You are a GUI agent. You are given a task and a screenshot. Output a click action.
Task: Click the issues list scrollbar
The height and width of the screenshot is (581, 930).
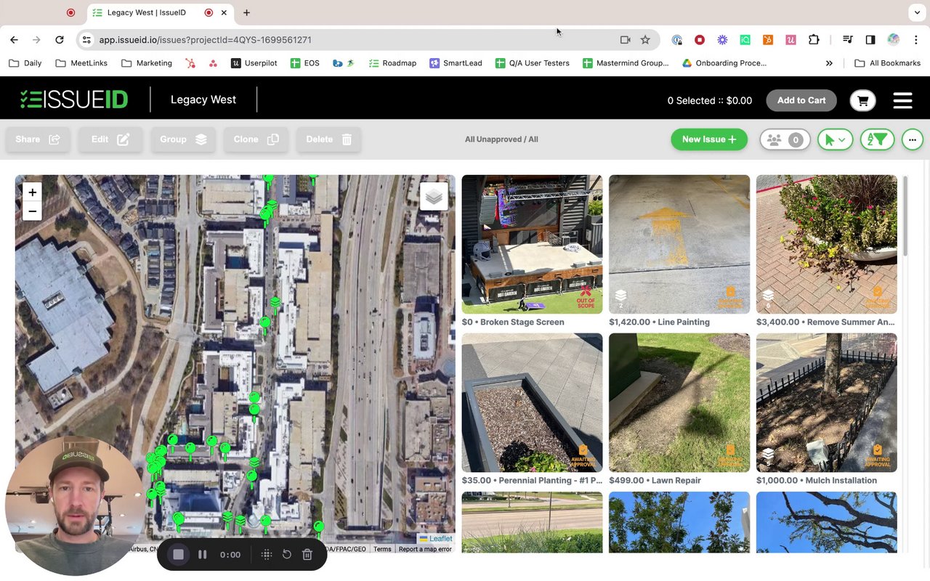click(905, 216)
